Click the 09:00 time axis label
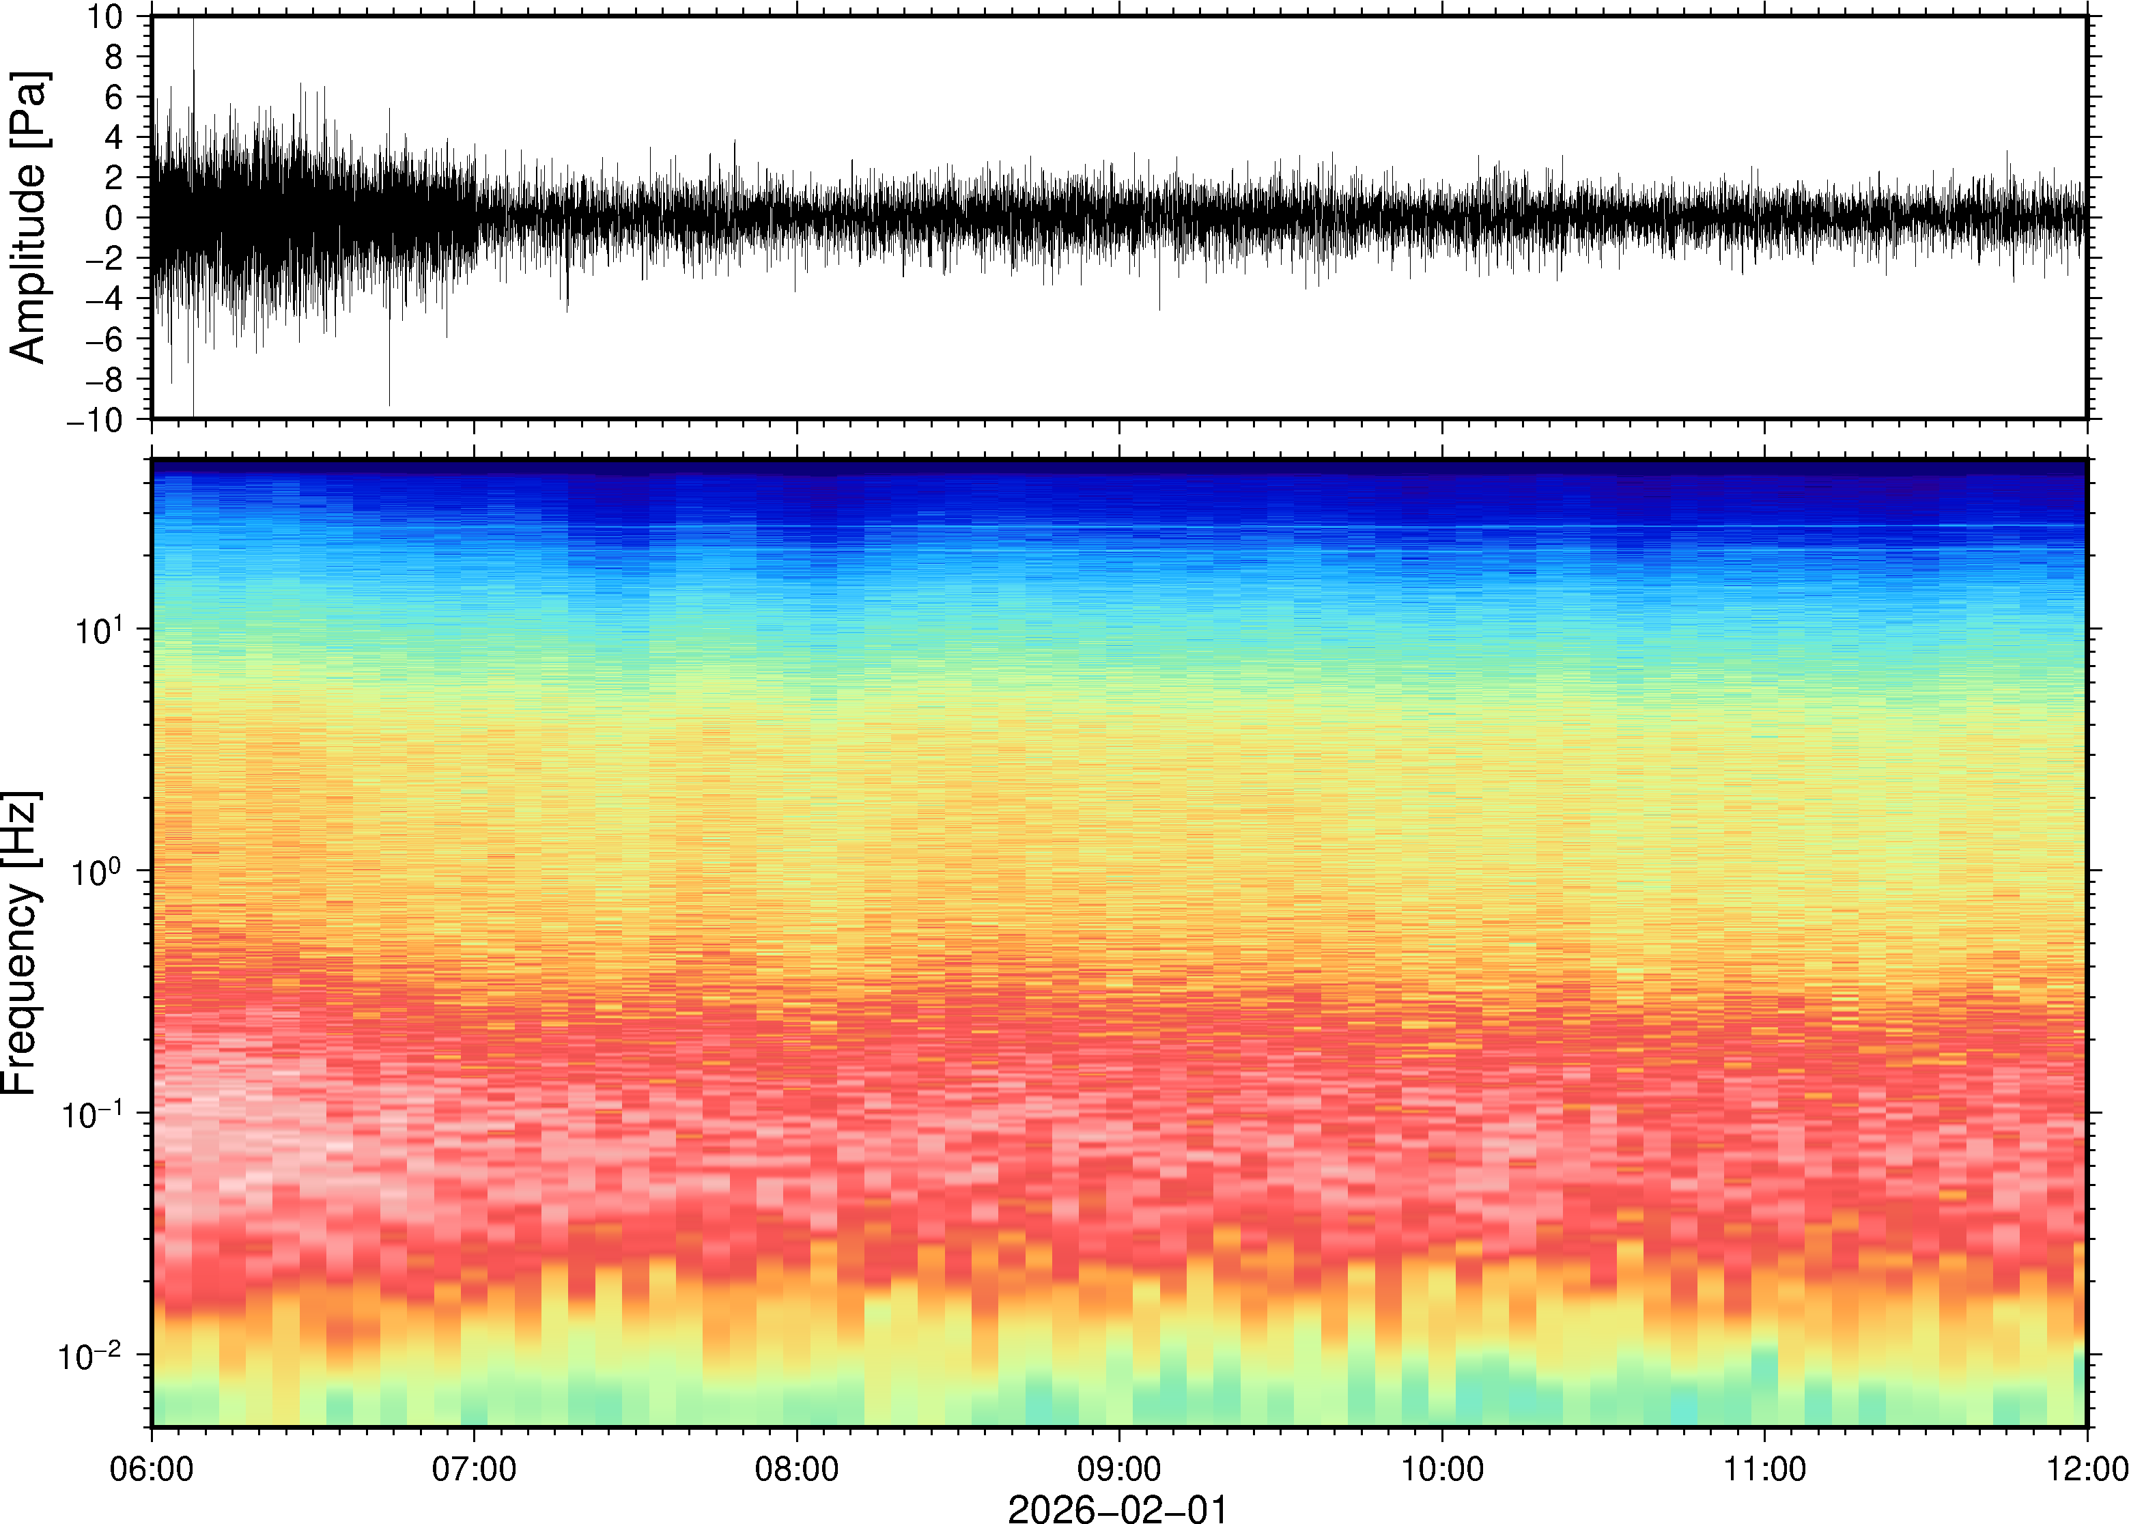 [x=1118, y=1469]
